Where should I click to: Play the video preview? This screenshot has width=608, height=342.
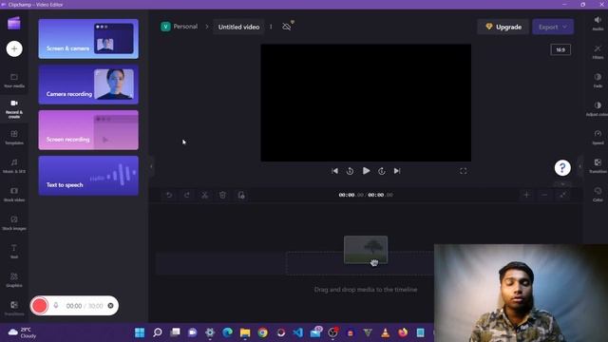pos(366,171)
